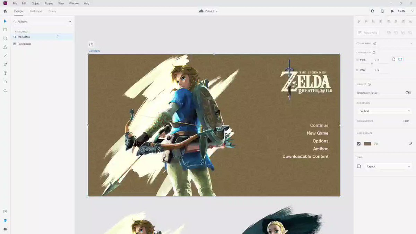The height and width of the screenshot is (234, 416).
Task: Pick the Ellipse tool
Action: click(5, 38)
